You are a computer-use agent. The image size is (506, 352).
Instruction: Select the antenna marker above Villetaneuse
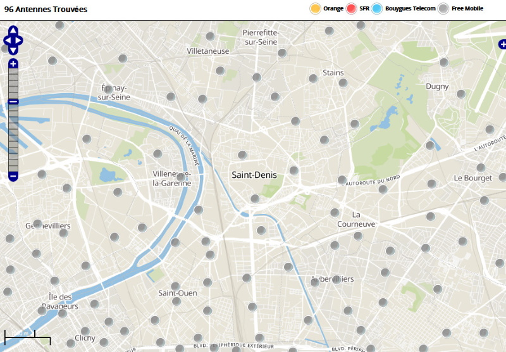(x=210, y=36)
